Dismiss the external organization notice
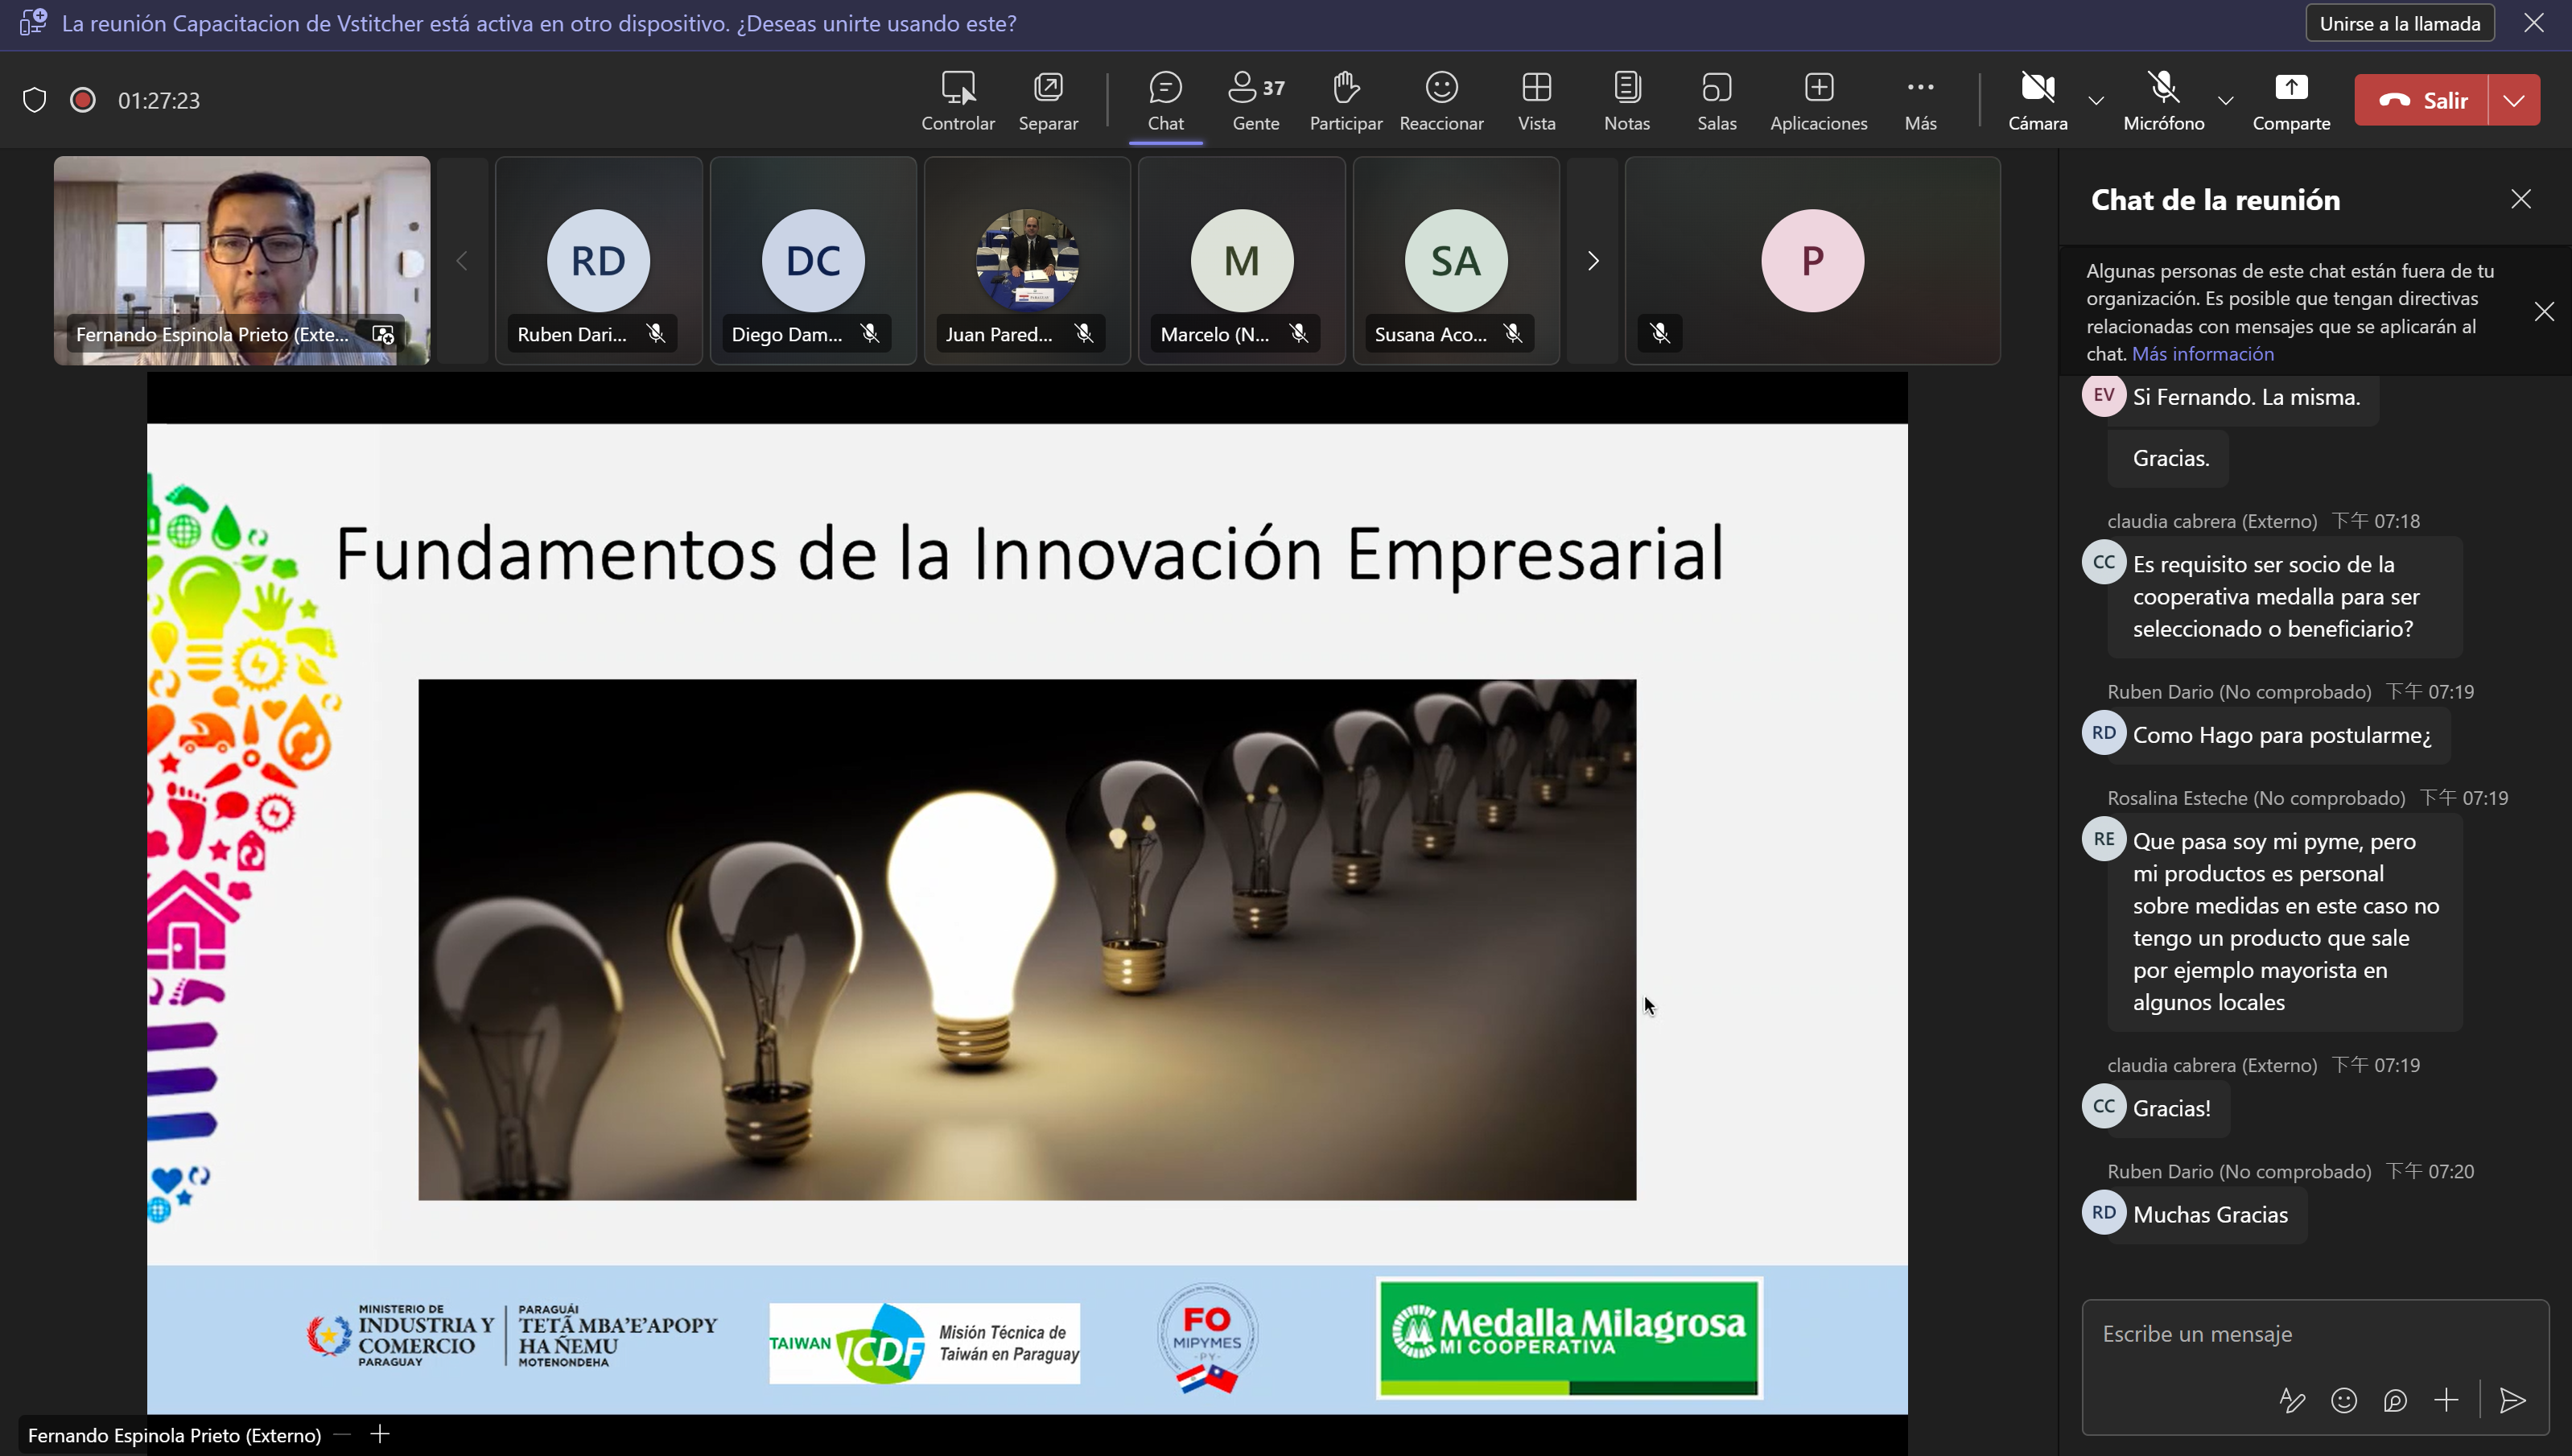 point(2544,312)
